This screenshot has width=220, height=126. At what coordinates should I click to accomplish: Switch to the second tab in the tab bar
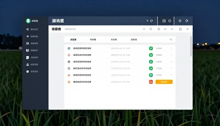[x=93, y=39]
